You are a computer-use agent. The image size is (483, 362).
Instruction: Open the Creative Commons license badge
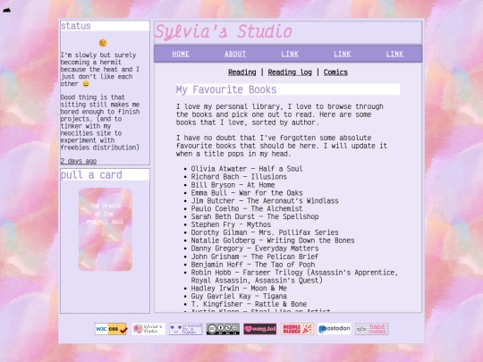point(223,329)
